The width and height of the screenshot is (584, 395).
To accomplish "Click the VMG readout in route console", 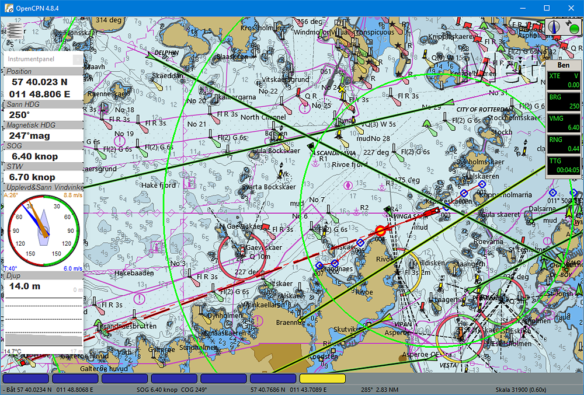I will 564,123.
